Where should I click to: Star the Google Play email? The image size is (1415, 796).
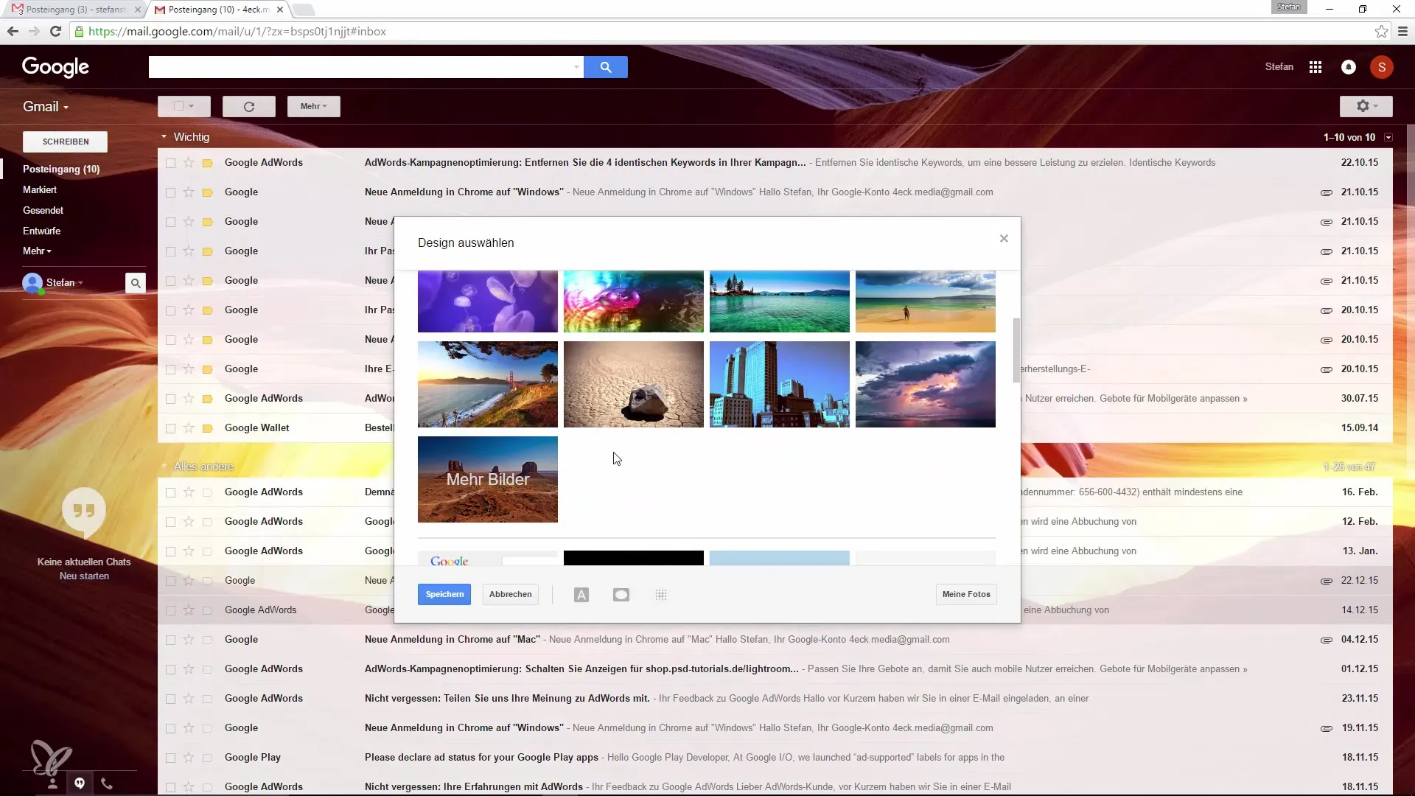189,758
